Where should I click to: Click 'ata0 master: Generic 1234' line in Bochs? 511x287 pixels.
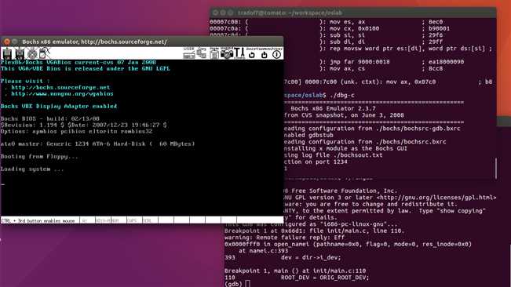[x=98, y=143]
